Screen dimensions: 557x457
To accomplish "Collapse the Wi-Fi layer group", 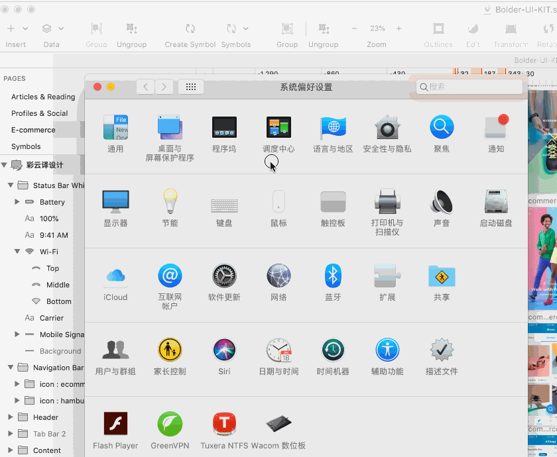I will (17, 252).
